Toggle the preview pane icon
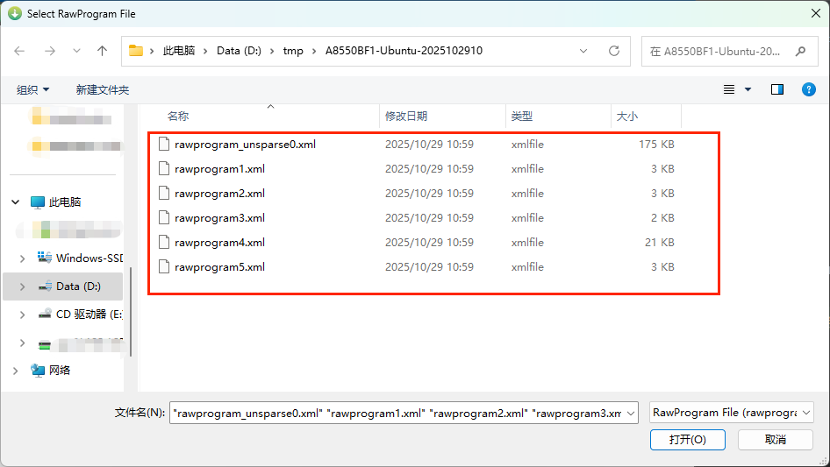 776,89
